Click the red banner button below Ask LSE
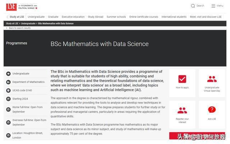 [197, 136]
